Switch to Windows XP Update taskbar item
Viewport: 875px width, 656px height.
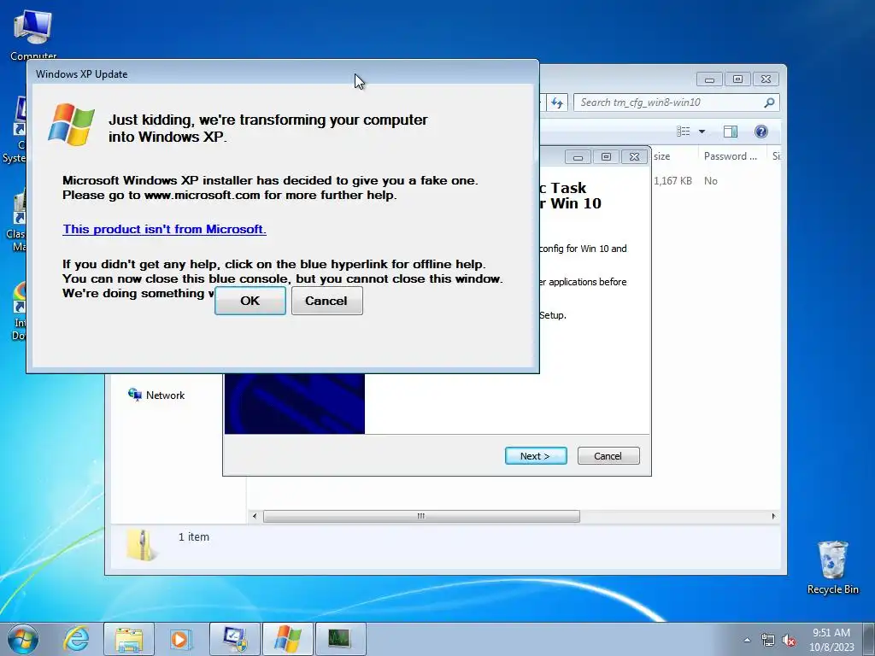[288, 639]
